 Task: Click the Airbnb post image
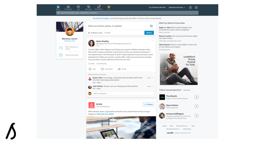(x=121, y=127)
